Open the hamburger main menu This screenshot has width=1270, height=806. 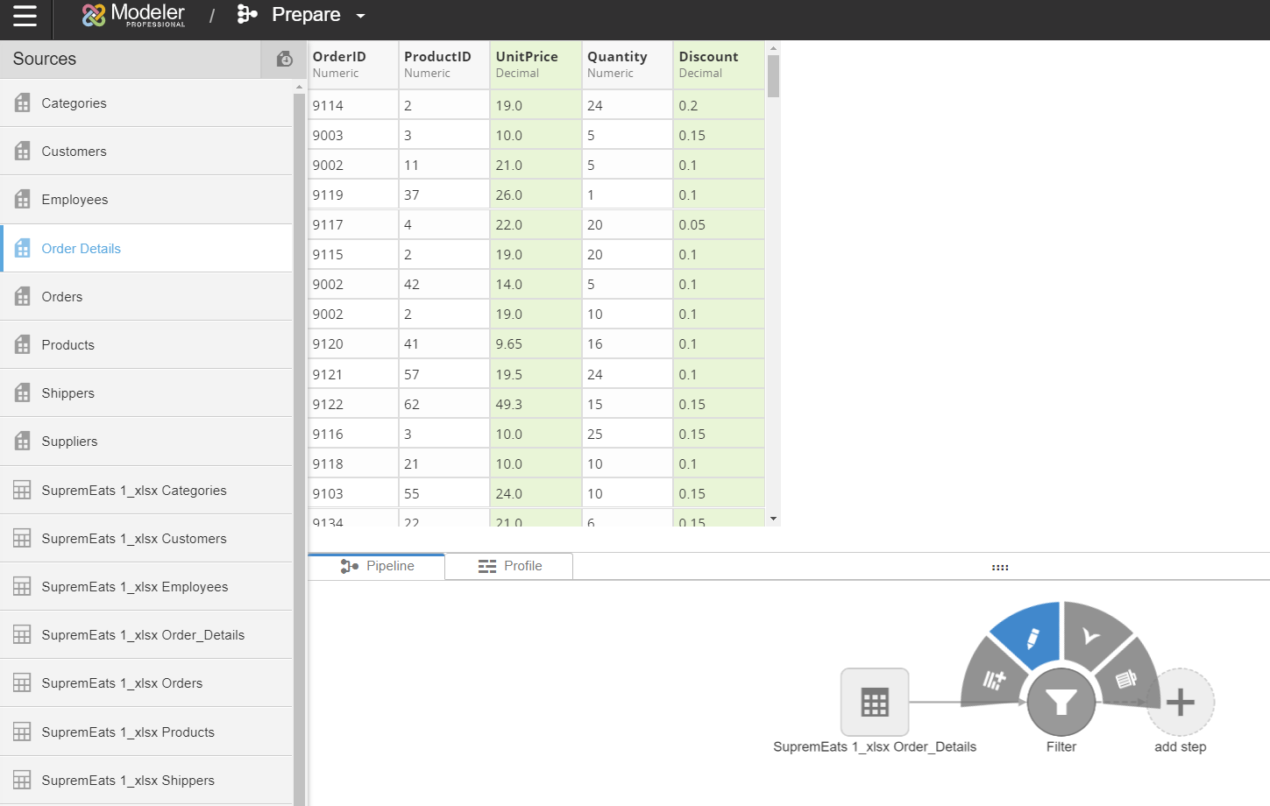[25, 17]
